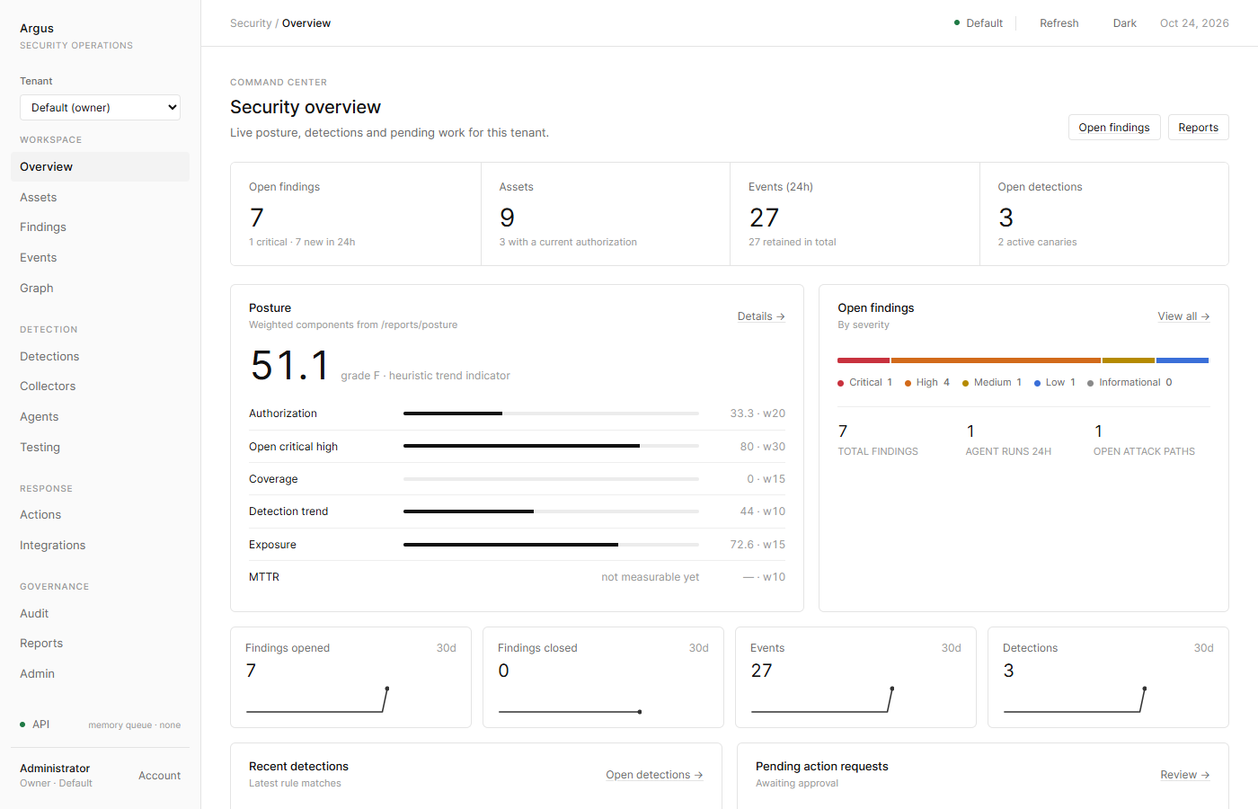
Task: Click the green Default status indicator
Action: point(957,23)
